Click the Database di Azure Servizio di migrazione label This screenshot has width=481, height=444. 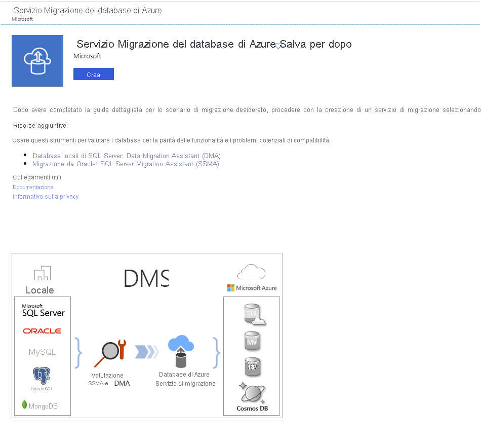coord(185,379)
